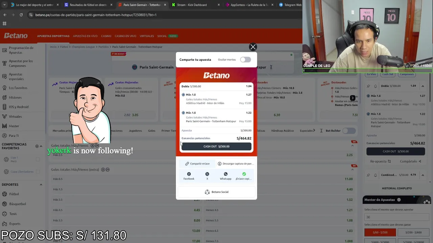
Task: Collapse the Combinad bet card chevron
Action: coord(423,175)
